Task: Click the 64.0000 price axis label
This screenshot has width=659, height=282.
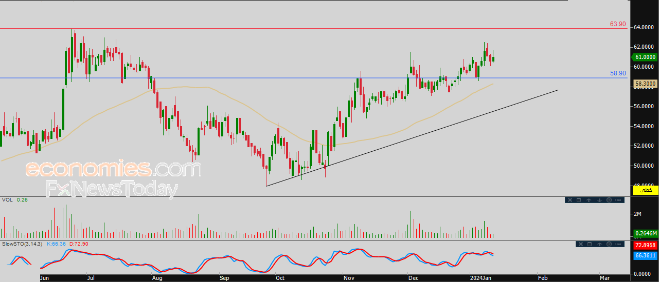Action: [x=645, y=27]
